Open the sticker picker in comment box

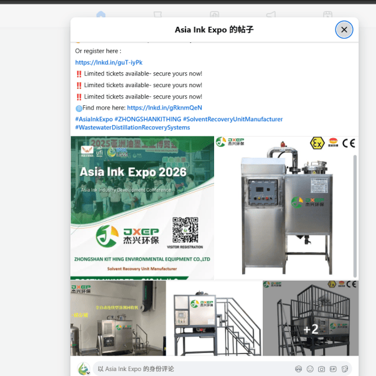pos(344,369)
